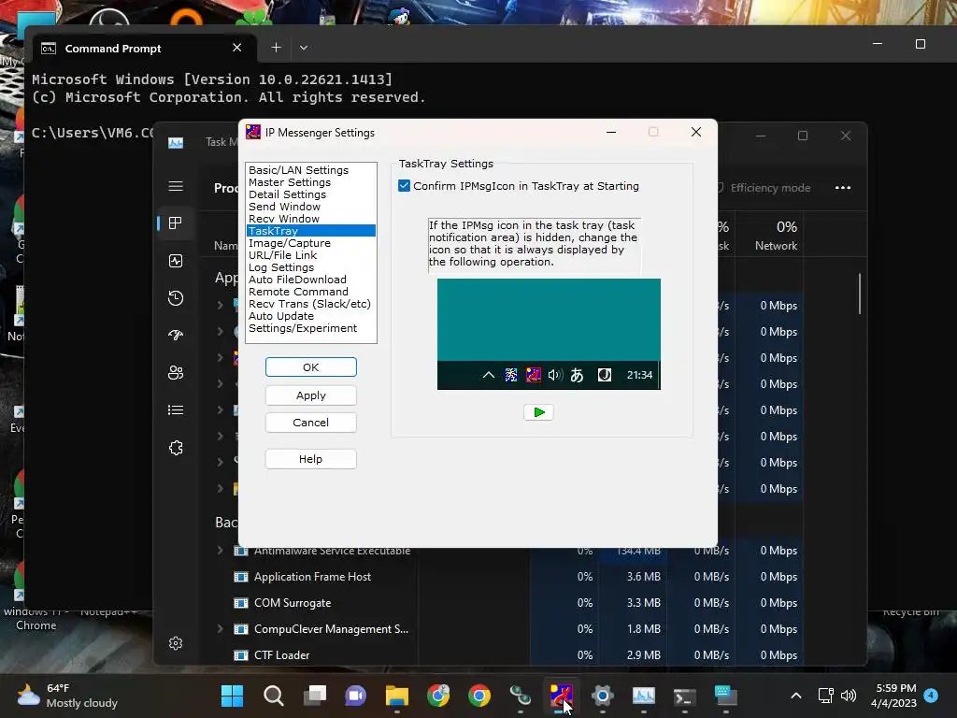The width and height of the screenshot is (957, 718).
Task: Select TaskTray in settings list
Action: pyautogui.click(x=310, y=231)
